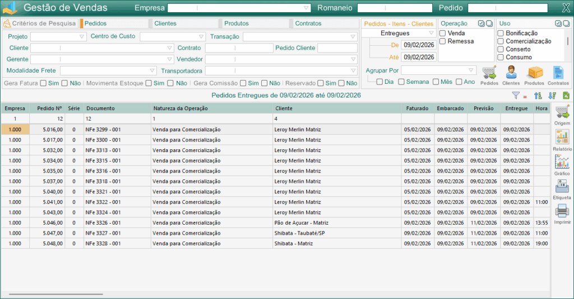Tick the Semana grouping checkbox
574x299 pixels.
[x=401, y=82]
